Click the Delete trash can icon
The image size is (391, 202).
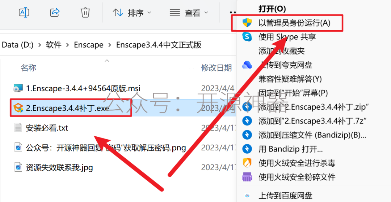point(85,12)
